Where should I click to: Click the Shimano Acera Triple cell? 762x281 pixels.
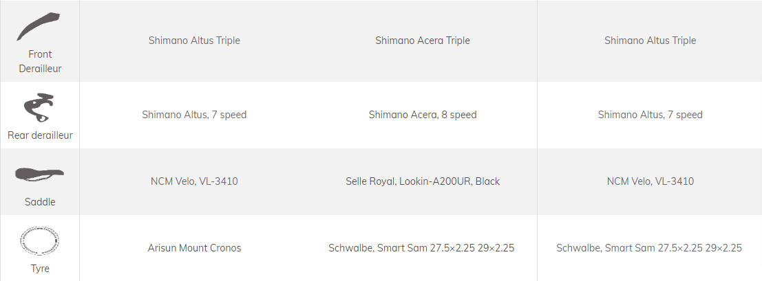click(423, 41)
